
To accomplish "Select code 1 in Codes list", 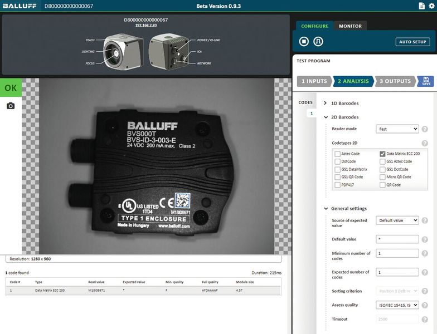I will click(x=312, y=114).
